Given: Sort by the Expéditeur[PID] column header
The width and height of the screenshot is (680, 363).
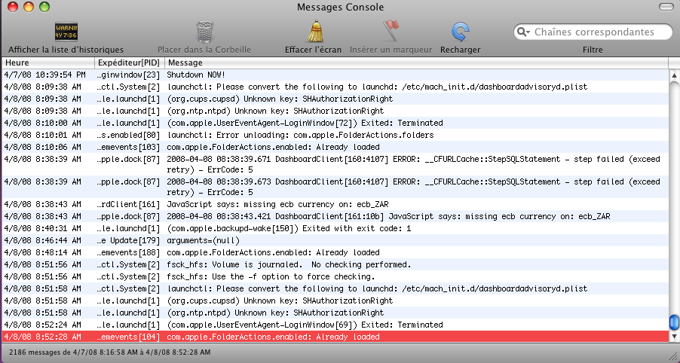Looking at the screenshot, I should 129,63.
